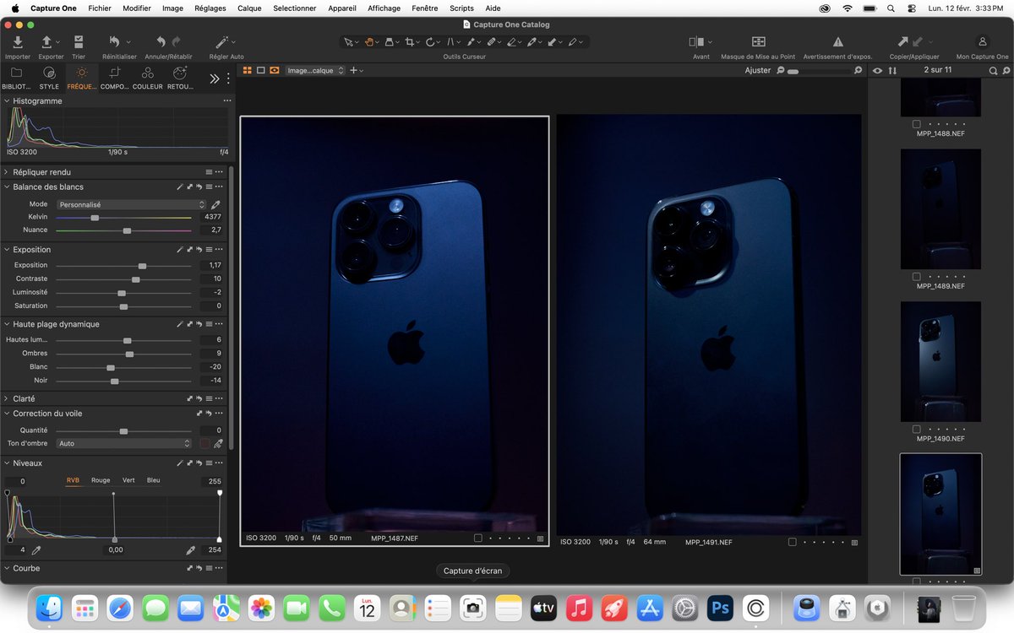Click the Histogramme panel options dots
This screenshot has height=633, width=1014.
coord(226,100)
